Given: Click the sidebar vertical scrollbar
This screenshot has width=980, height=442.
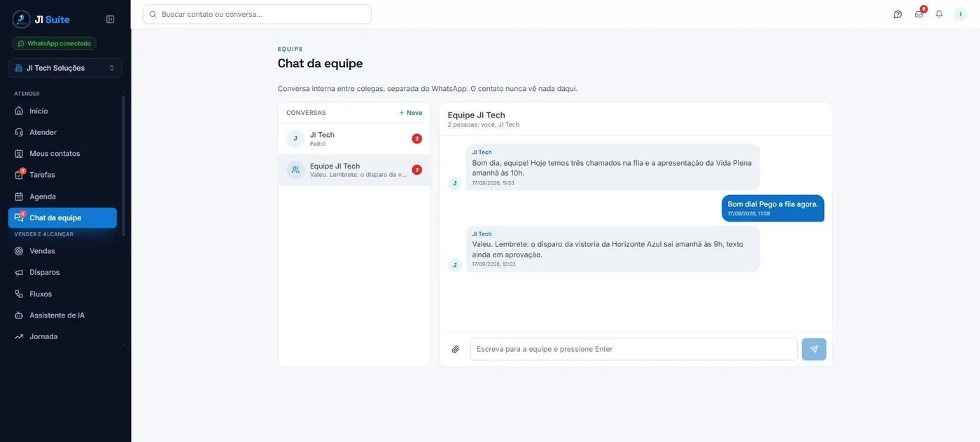Looking at the screenshot, I should pyautogui.click(x=124, y=166).
